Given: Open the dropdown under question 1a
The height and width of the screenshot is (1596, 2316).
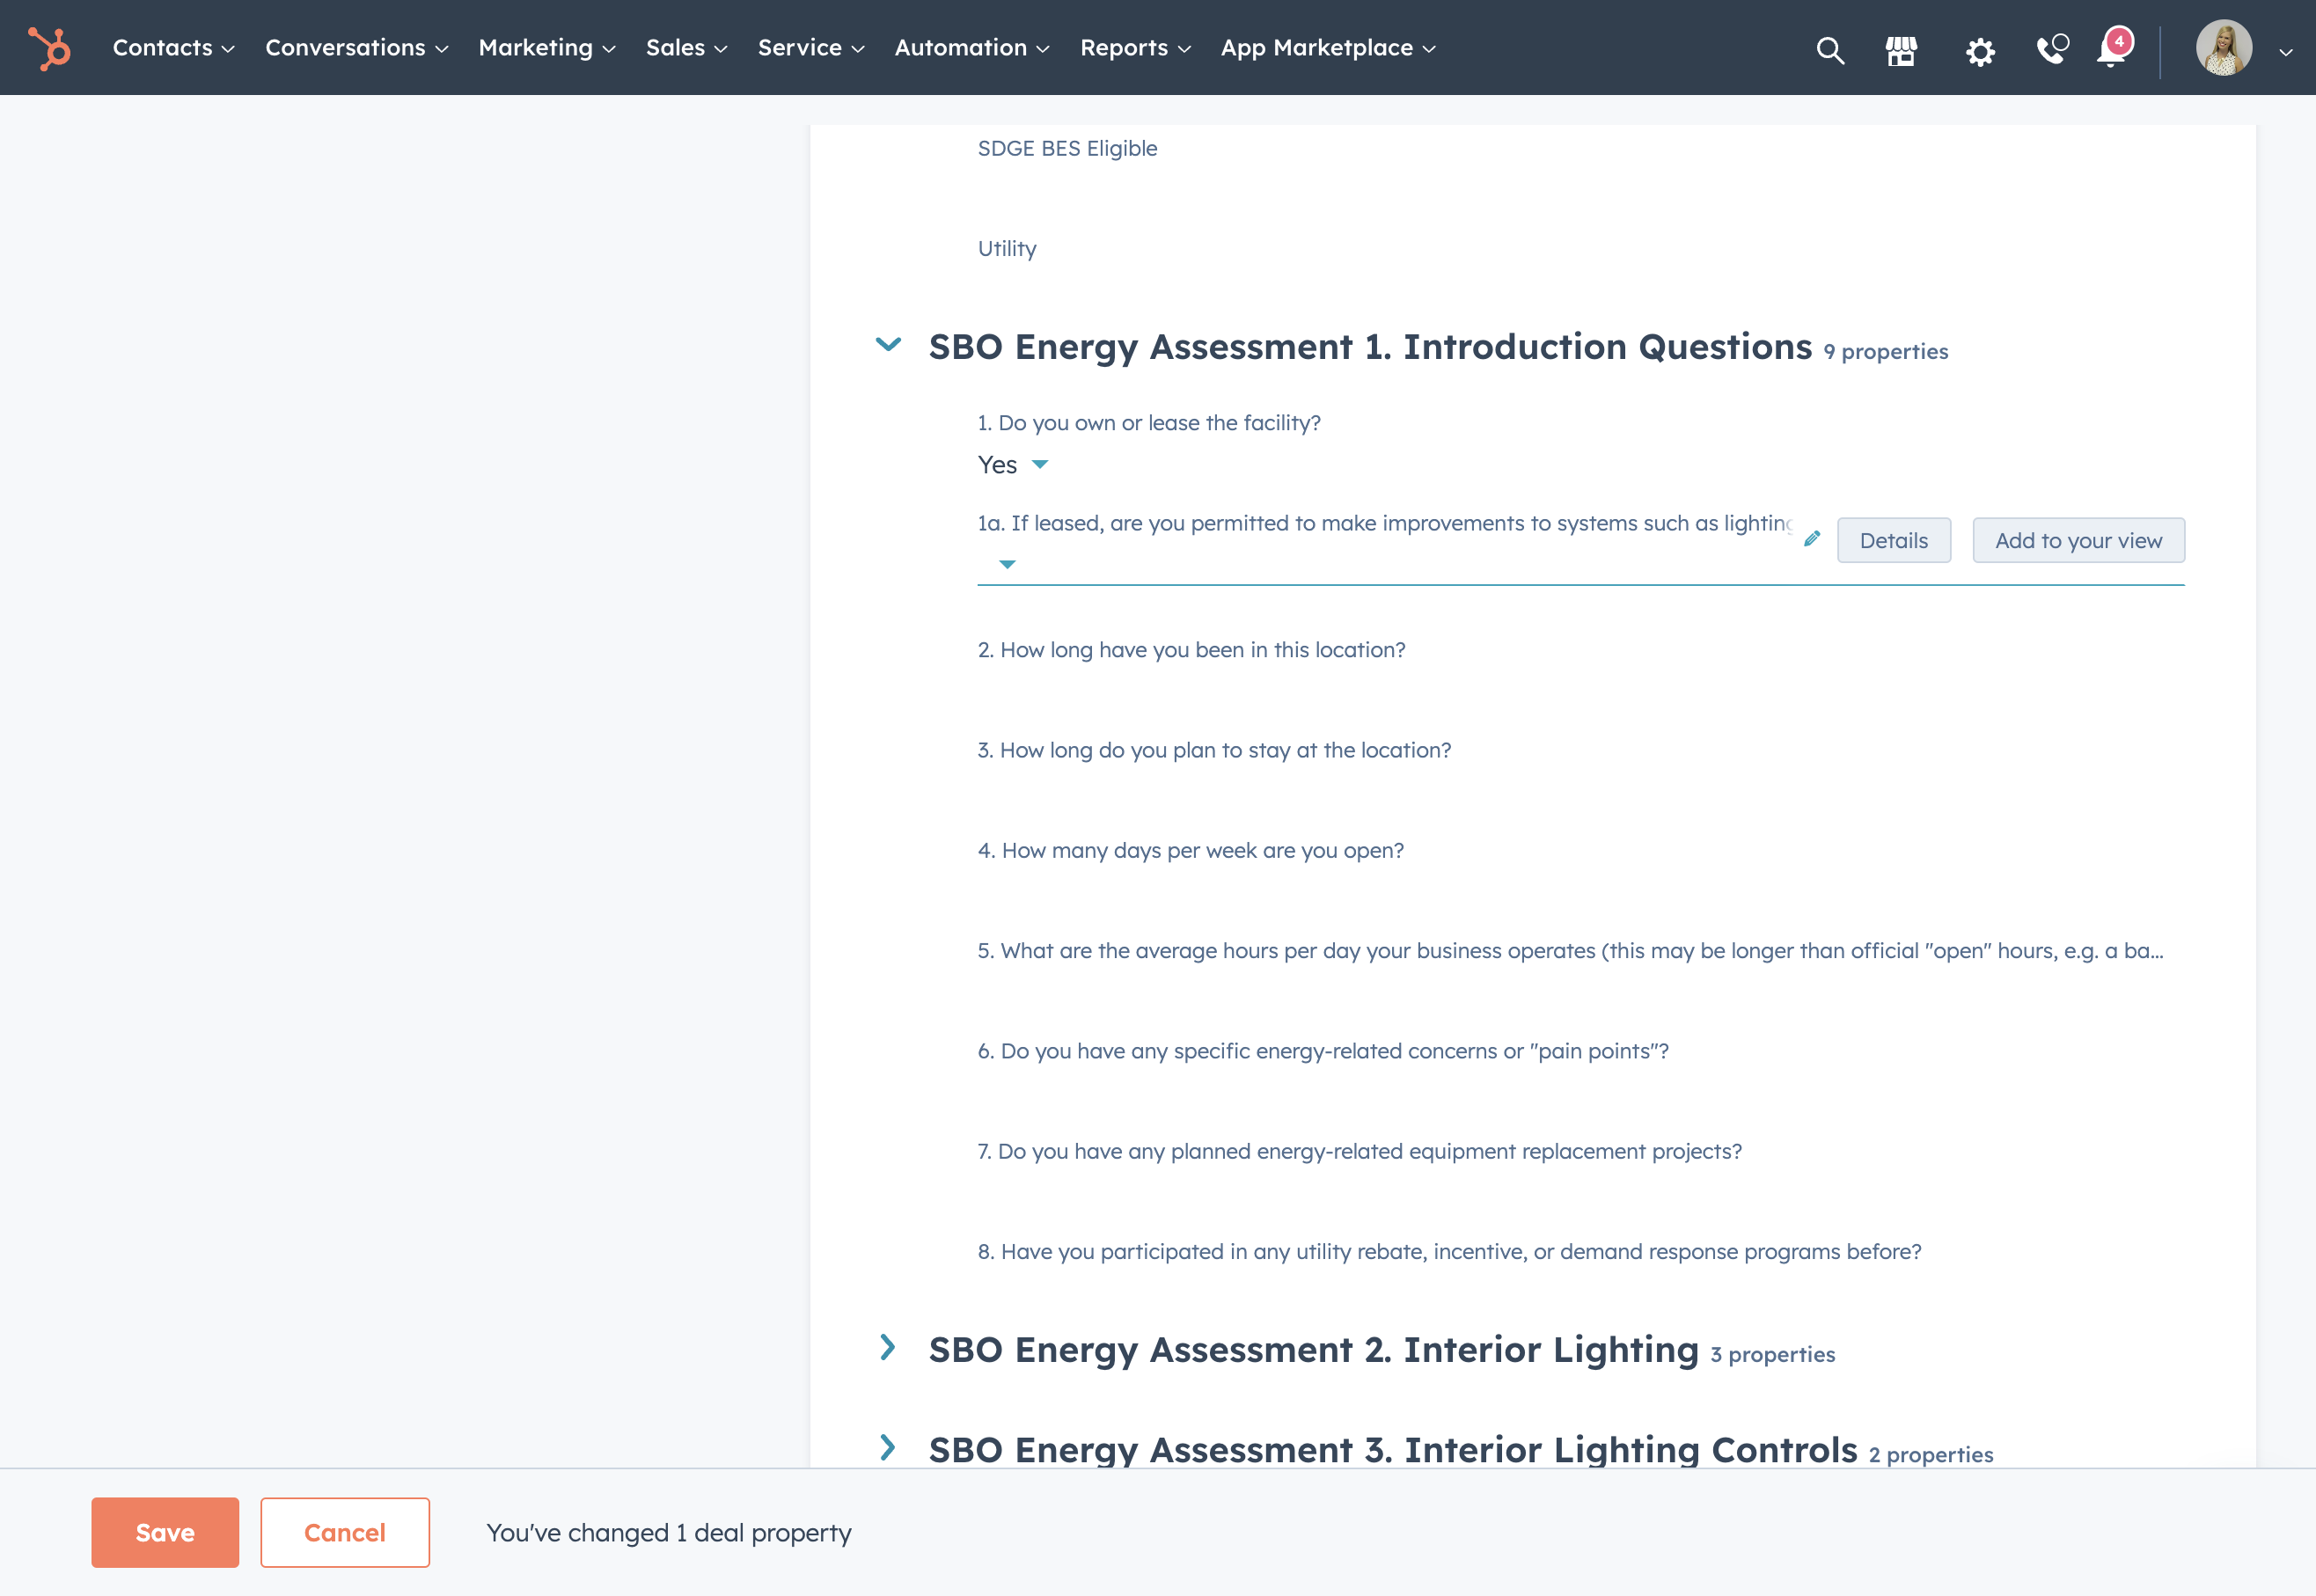Looking at the screenshot, I should (x=1007, y=565).
